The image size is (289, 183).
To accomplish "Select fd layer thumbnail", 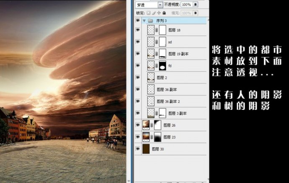I will pyautogui.click(x=151, y=66).
